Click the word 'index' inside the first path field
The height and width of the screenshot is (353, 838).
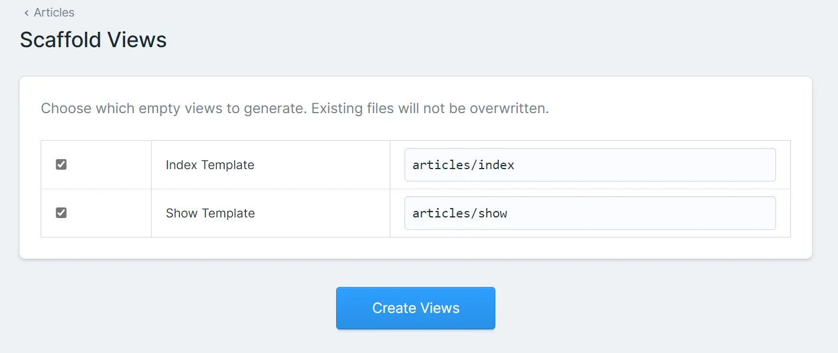coord(496,165)
